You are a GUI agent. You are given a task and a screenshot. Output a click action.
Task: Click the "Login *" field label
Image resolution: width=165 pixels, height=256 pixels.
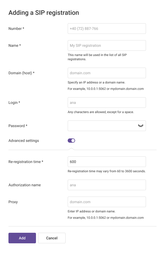[x=15, y=103]
